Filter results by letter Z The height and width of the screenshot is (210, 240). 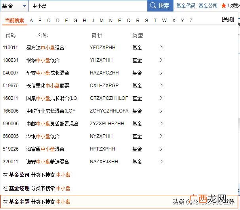(x=191, y=20)
